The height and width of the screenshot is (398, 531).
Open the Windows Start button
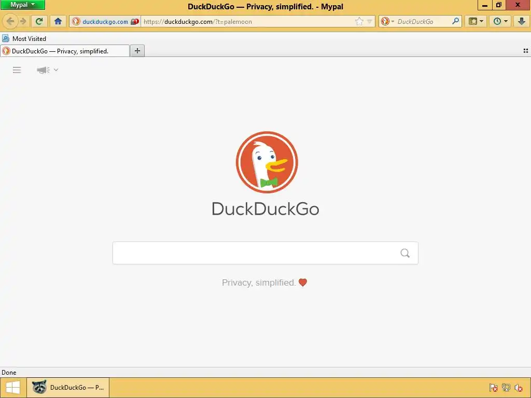[13, 388]
